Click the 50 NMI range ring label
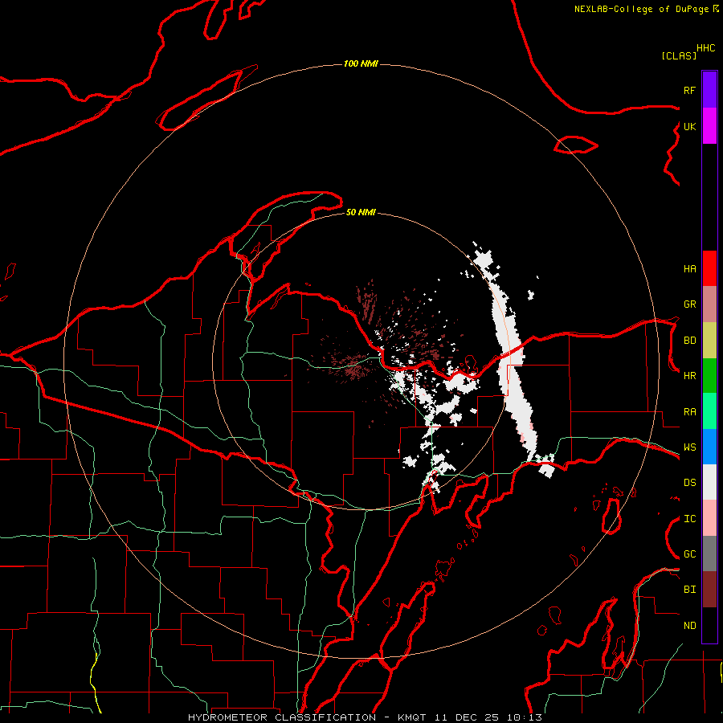 [x=361, y=212]
